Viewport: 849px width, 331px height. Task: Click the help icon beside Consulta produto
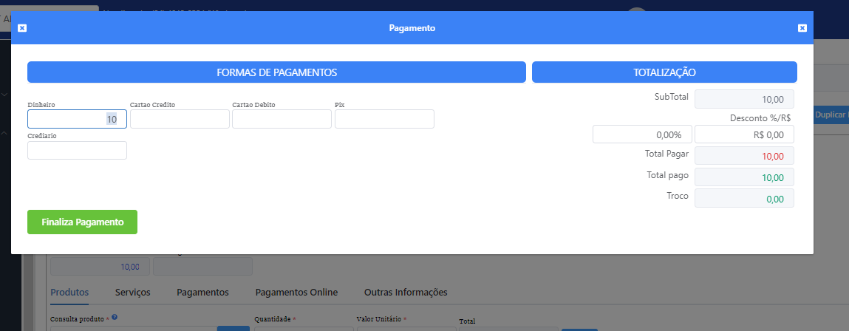115,318
